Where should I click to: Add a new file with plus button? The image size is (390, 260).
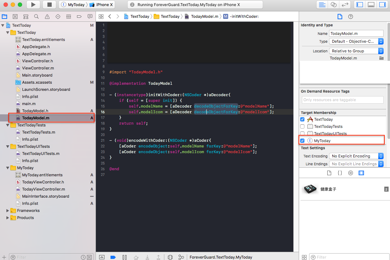tap(4, 257)
